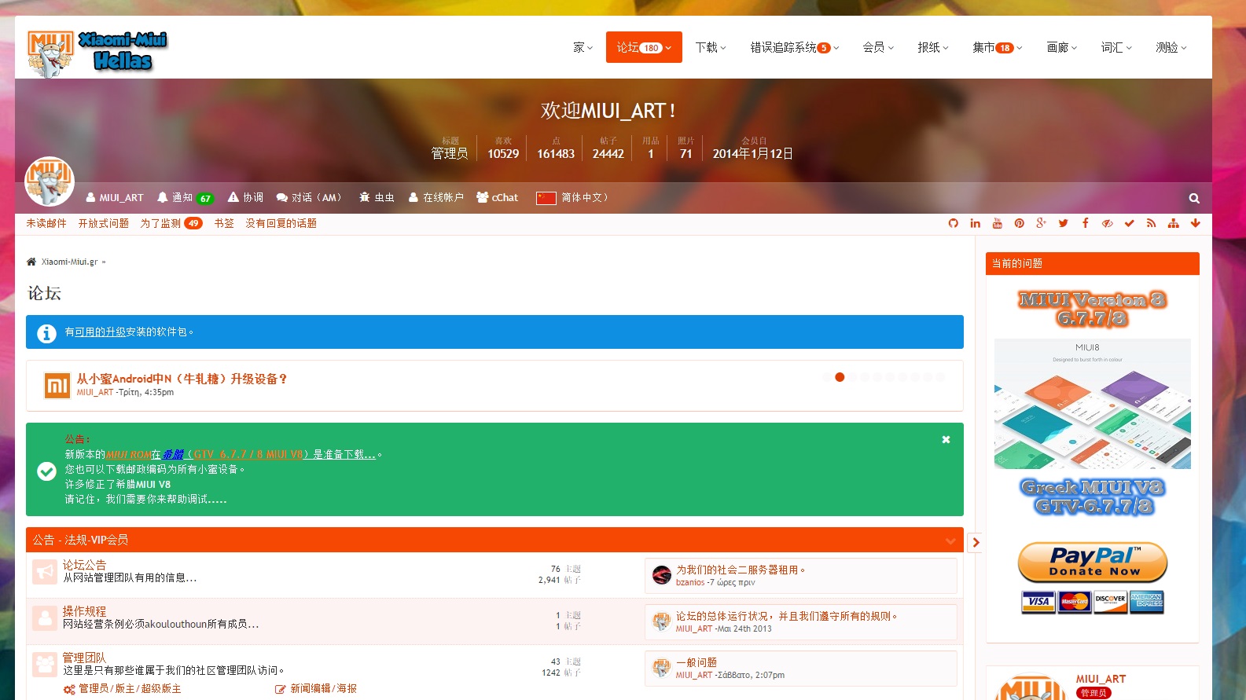Click the checkmark mark-read icon

(1130, 223)
